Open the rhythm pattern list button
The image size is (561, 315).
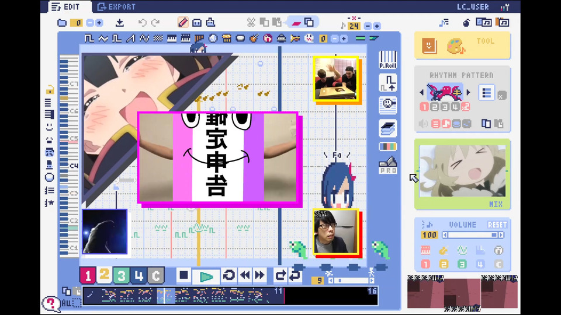click(487, 93)
